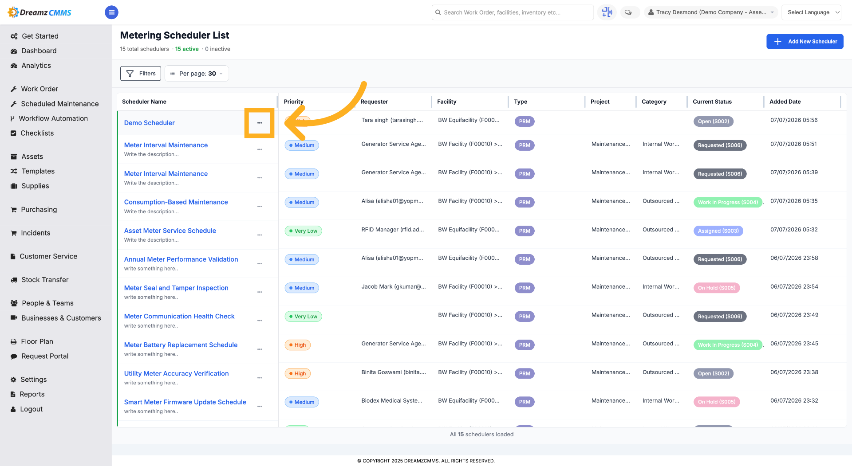Click 'Tara singh' requester cell
This screenshot has height=466, width=852.
[392, 120]
